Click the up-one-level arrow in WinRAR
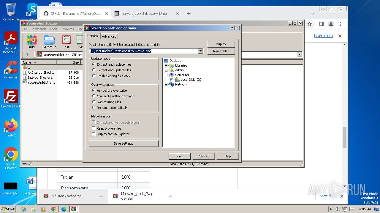 click(27, 54)
